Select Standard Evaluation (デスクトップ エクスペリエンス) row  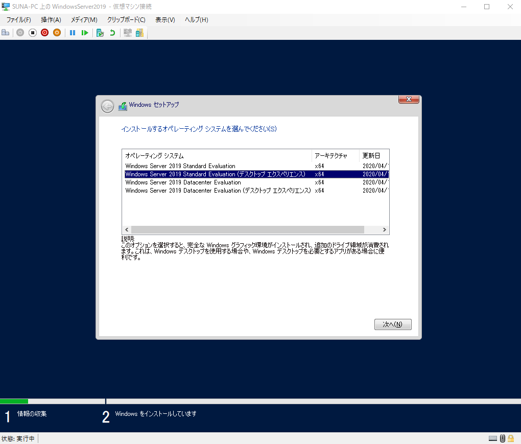tap(256, 174)
